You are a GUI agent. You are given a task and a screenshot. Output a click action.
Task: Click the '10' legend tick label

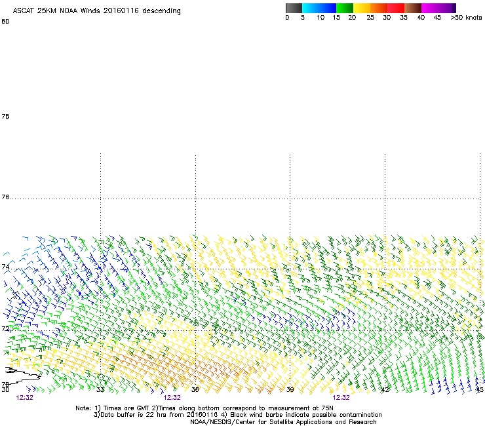[x=320, y=18]
